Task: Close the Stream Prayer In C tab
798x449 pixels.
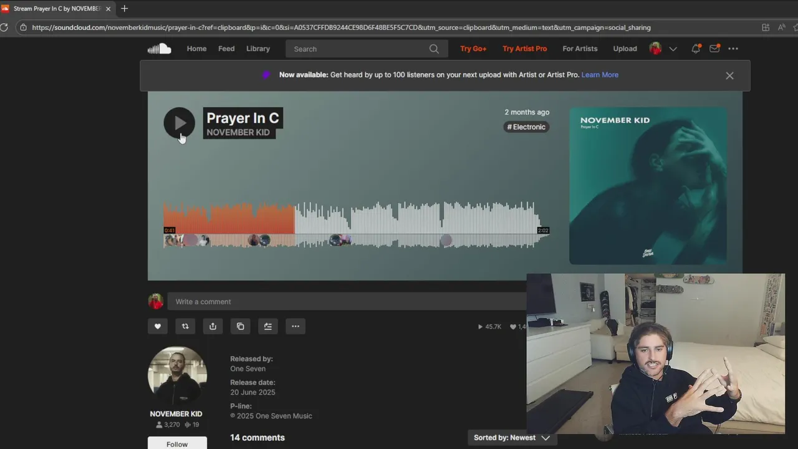Action: [108, 9]
